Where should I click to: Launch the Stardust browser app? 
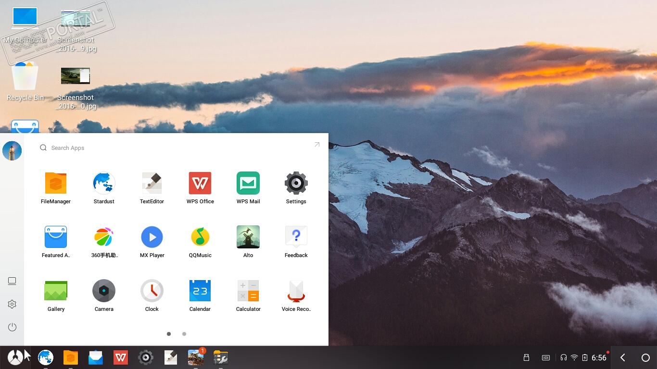104,188
